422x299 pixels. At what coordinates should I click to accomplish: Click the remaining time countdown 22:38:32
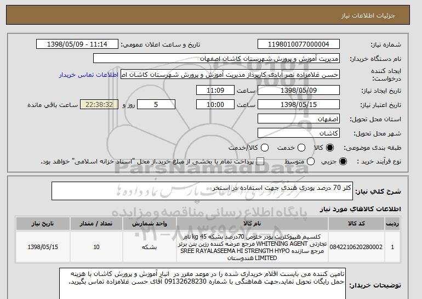[x=99, y=105]
